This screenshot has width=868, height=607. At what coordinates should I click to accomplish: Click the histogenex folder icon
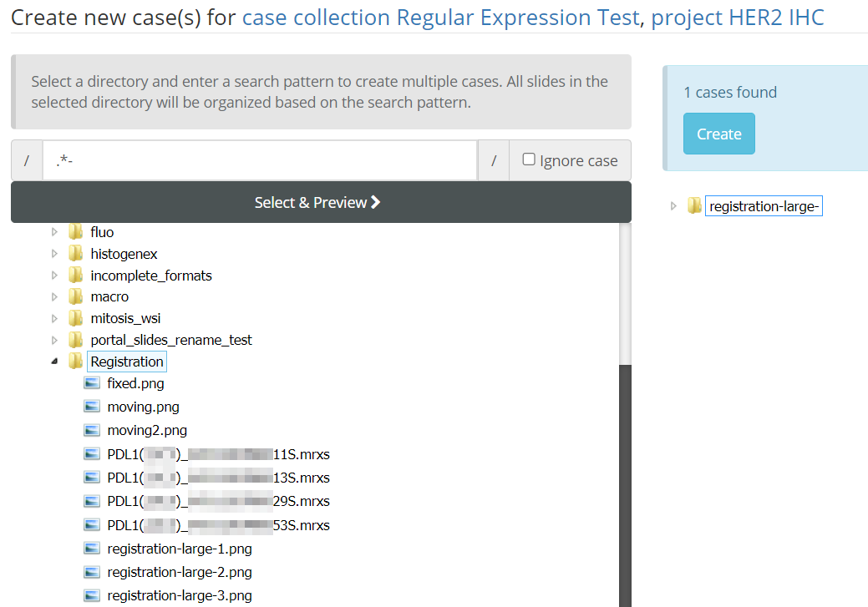pyautogui.click(x=76, y=254)
